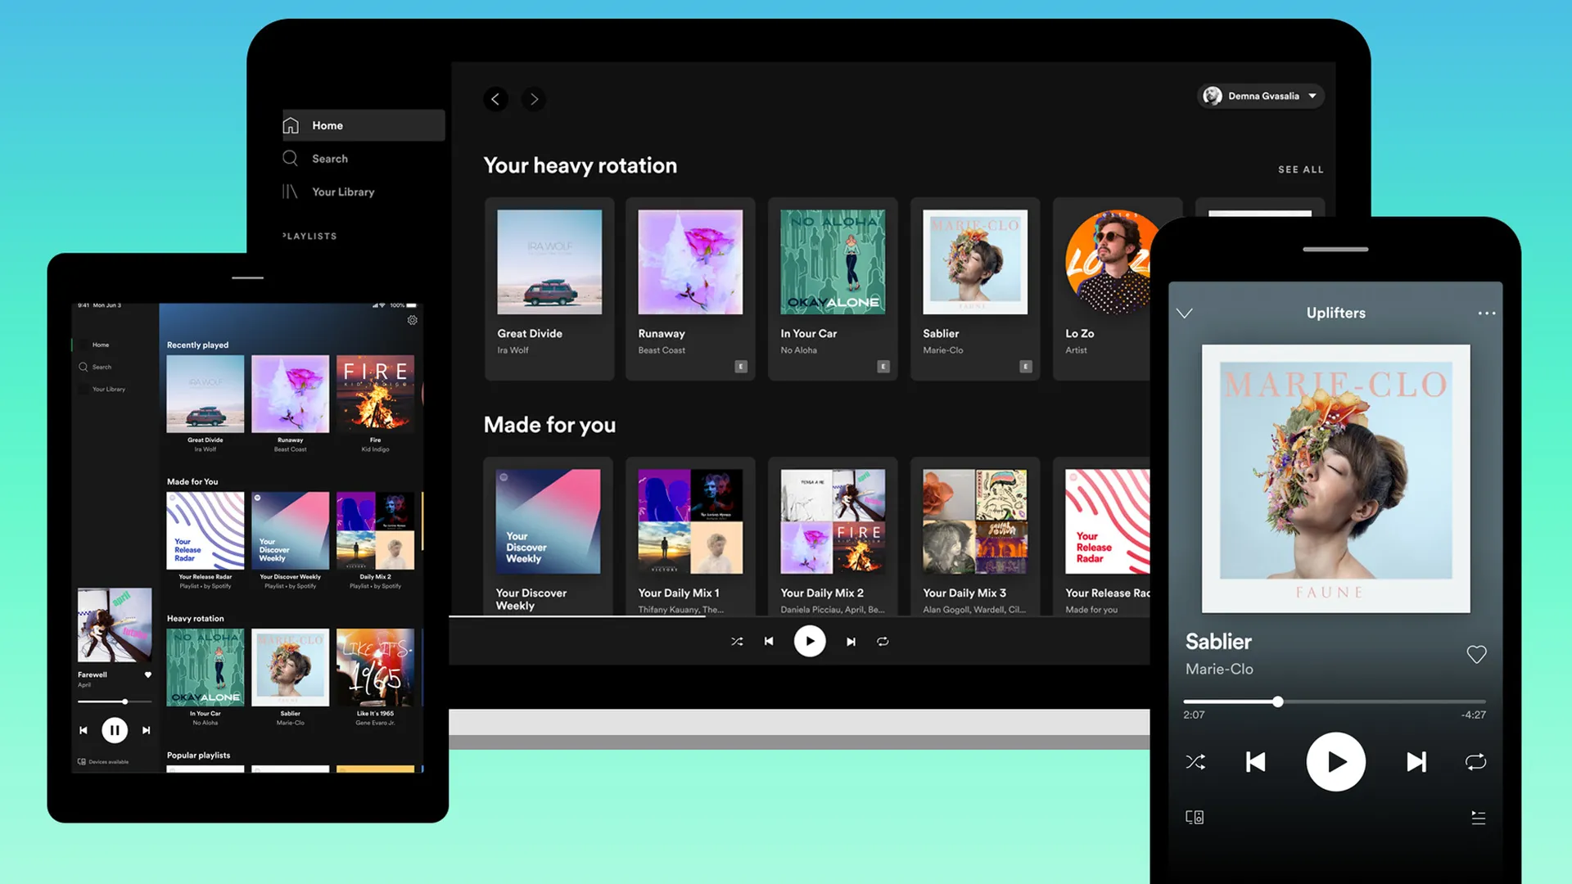Navigate back using the left arrow
1572x884 pixels.
point(495,99)
